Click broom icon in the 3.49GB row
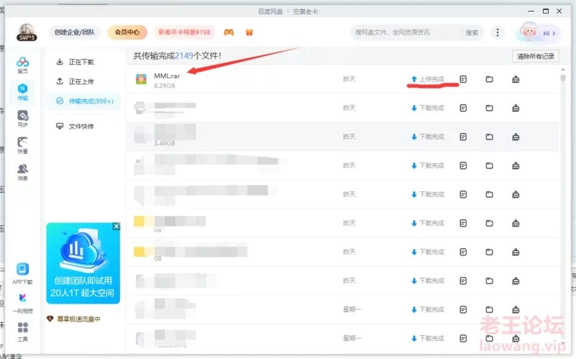Image resolution: width=576 pixels, height=359 pixels. click(x=516, y=137)
